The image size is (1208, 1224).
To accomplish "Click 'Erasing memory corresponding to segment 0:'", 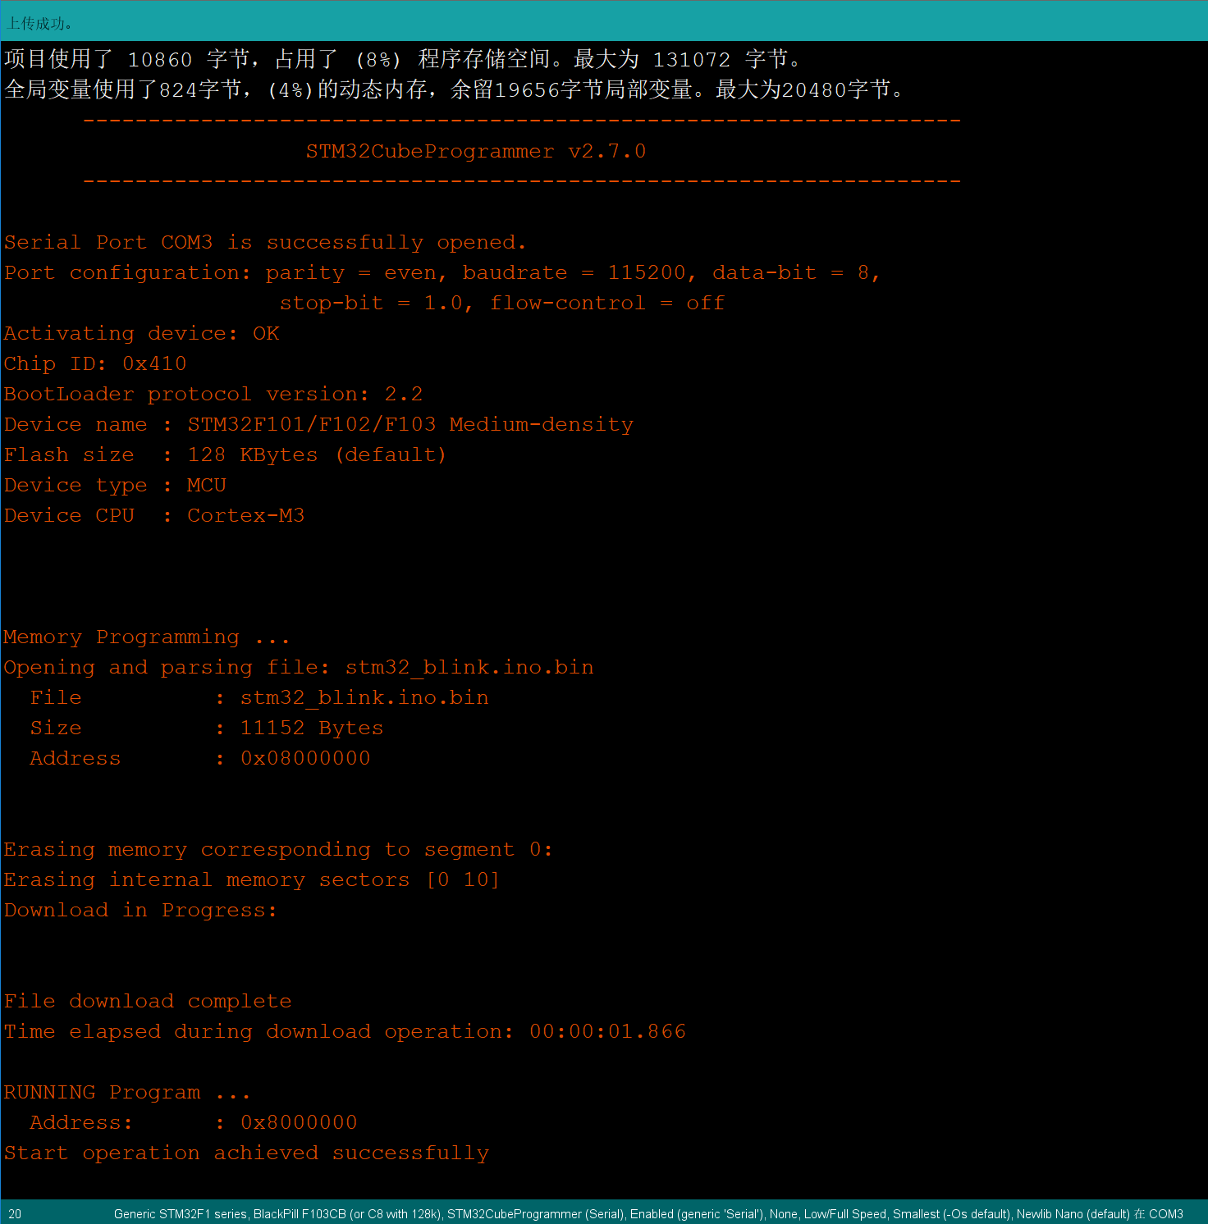I will click(x=278, y=850).
